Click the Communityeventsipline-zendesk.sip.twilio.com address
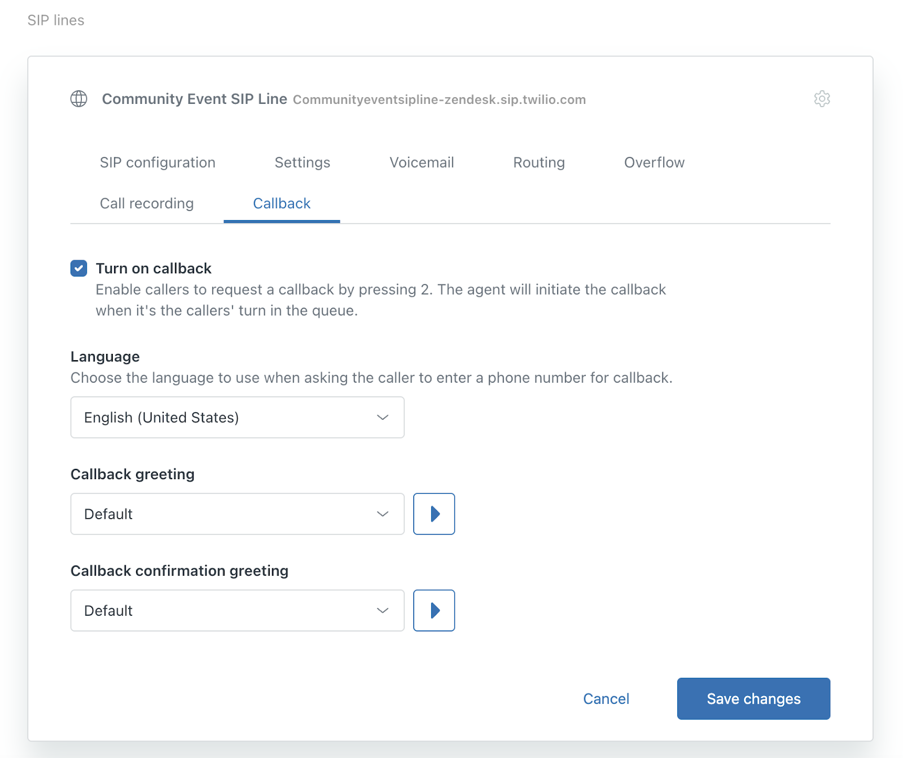The width and height of the screenshot is (903, 758). click(439, 100)
